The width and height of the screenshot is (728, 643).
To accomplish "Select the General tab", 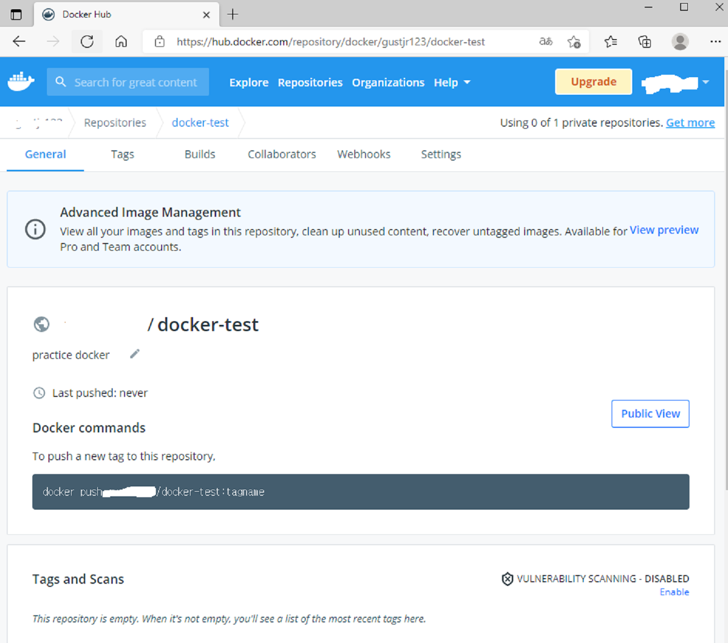I will (x=45, y=154).
